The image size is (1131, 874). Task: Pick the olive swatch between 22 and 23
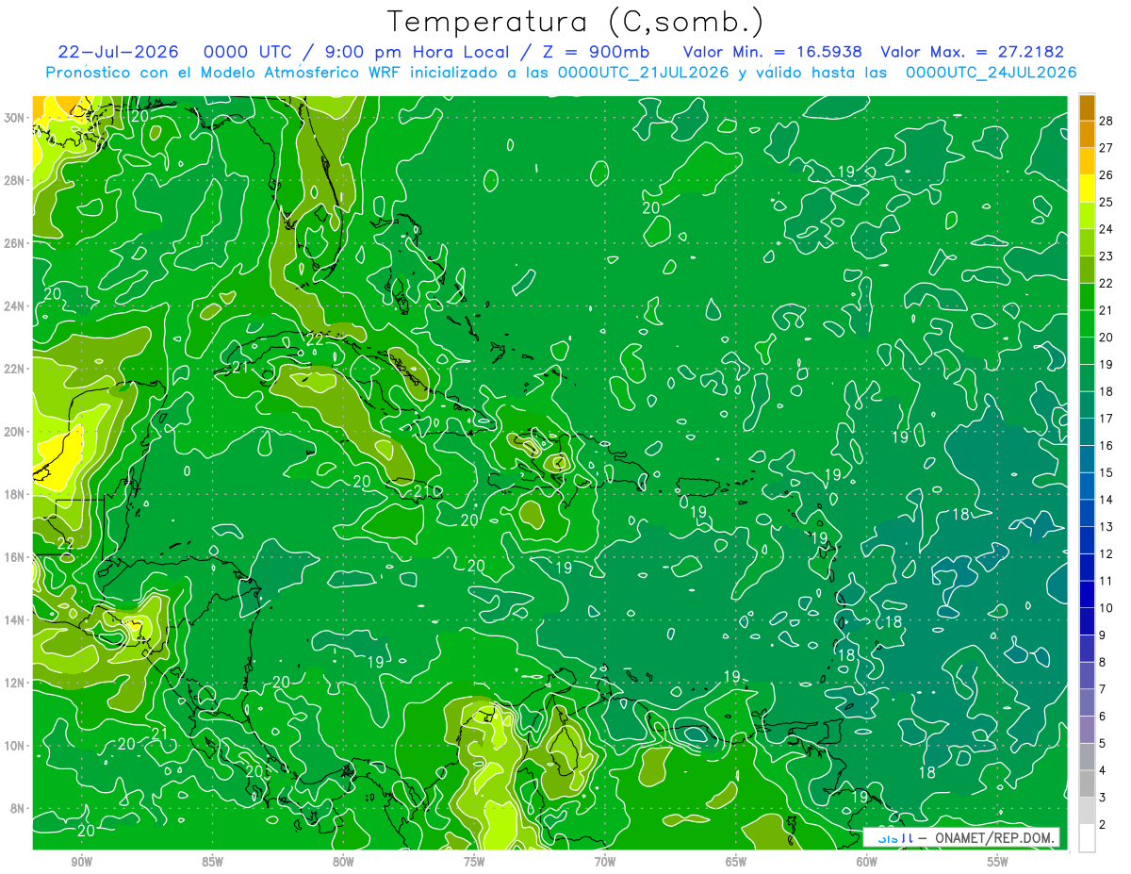click(x=1087, y=270)
